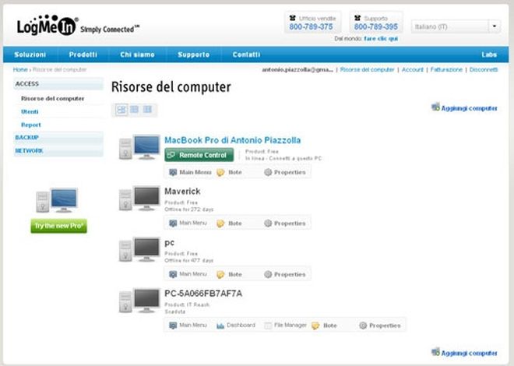Viewport: 514px width, 366px height.
Task: Open Note for Maverick
Action: click(x=230, y=223)
